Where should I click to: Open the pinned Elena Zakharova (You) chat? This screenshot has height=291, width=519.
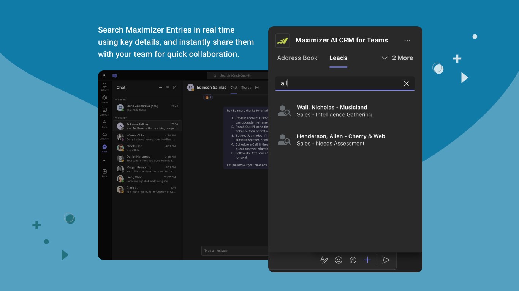(147, 108)
